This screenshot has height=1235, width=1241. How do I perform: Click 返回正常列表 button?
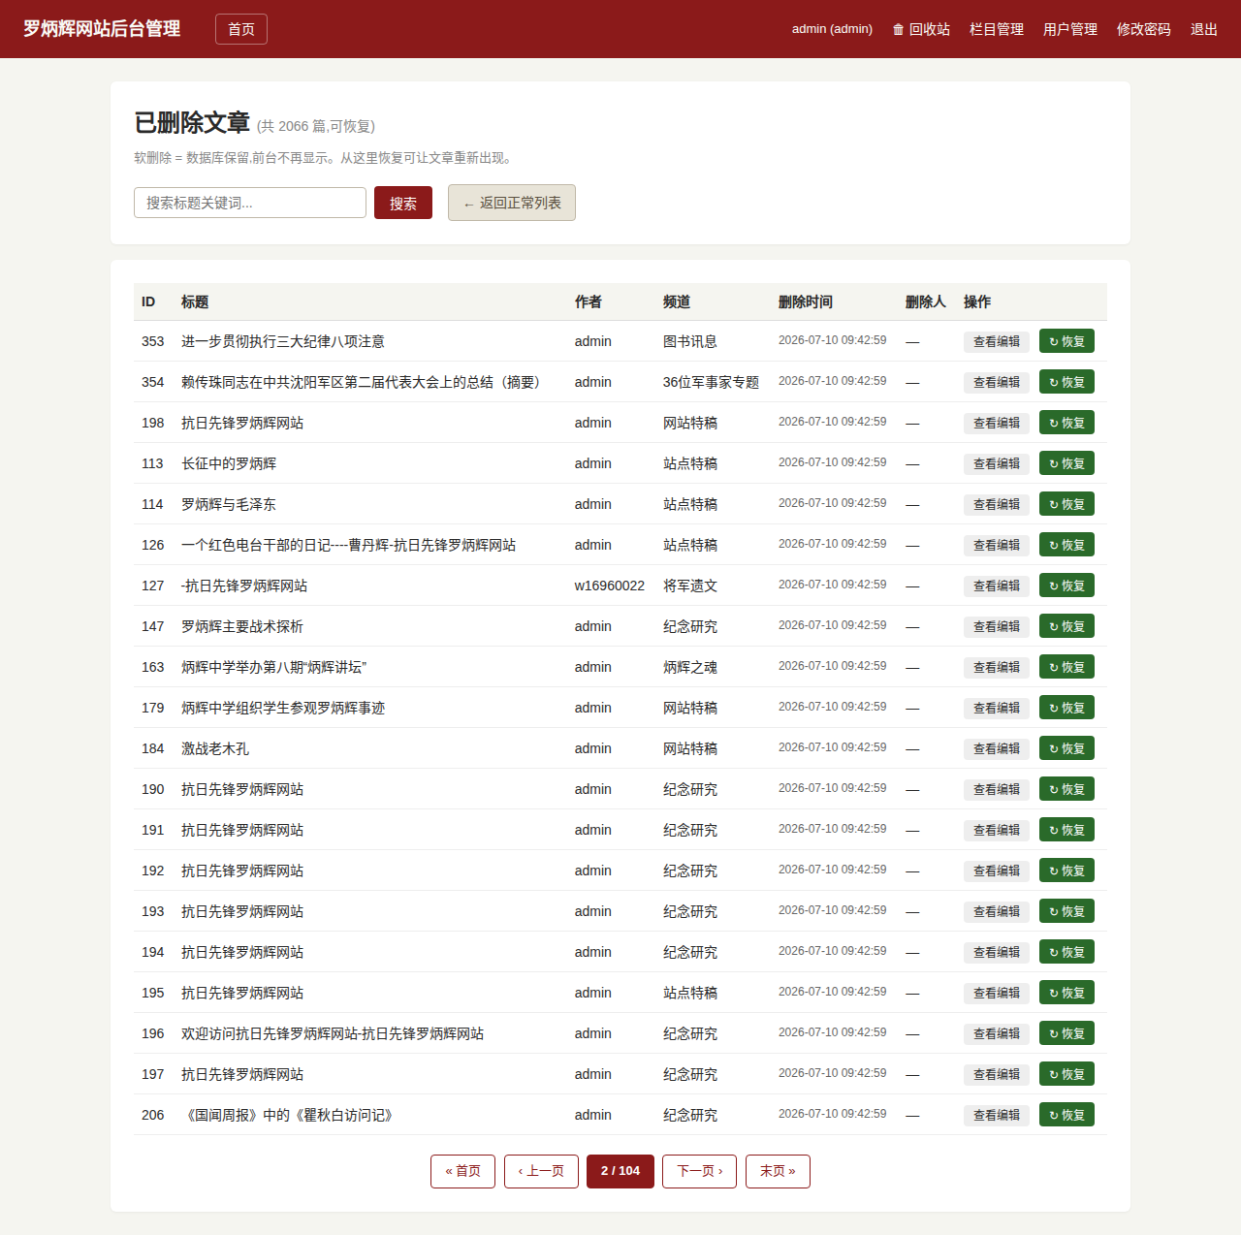[x=512, y=203]
